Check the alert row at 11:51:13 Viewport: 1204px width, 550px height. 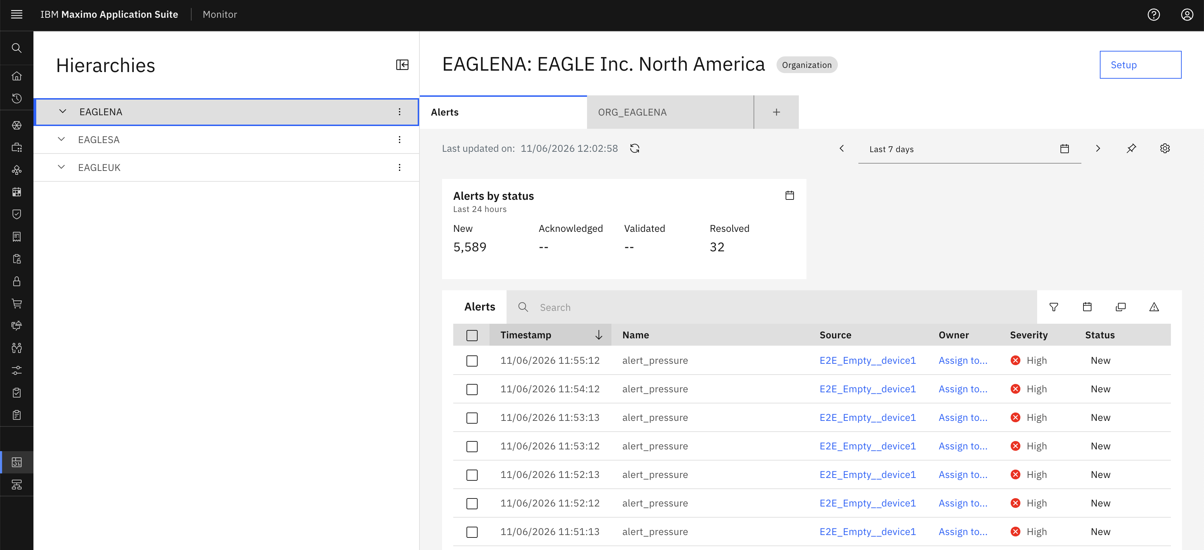pyautogui.click(x=472, y=532)
